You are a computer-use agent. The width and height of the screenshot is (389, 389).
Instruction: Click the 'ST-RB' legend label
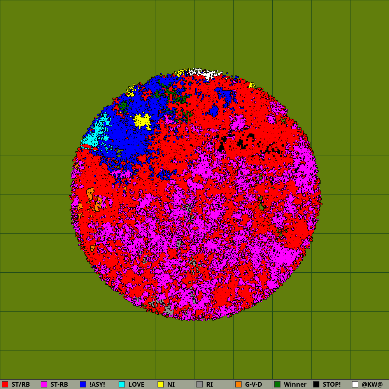pos(59,385)
